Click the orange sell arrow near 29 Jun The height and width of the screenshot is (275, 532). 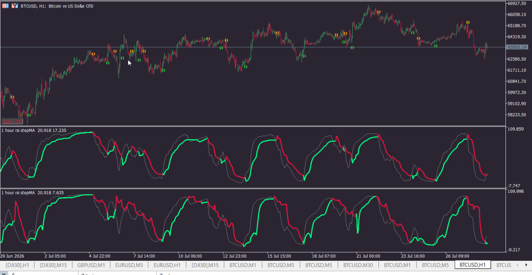pyautogui.click(x=12, y=97)
